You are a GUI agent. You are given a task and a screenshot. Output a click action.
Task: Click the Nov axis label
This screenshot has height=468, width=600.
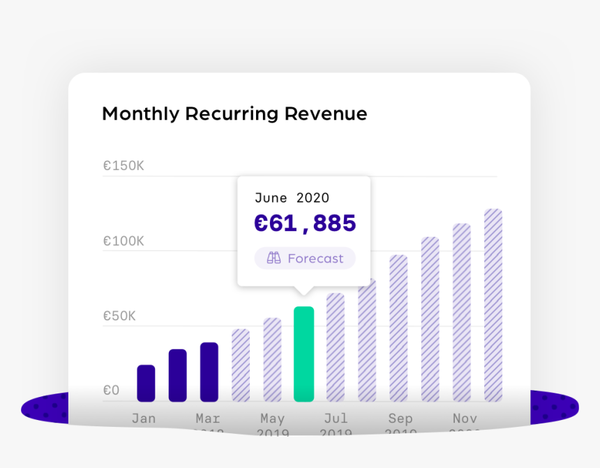point(465,419)
